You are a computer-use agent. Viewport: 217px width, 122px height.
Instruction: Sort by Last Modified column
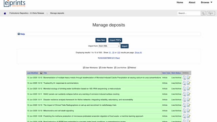click(x=33, y=73)
